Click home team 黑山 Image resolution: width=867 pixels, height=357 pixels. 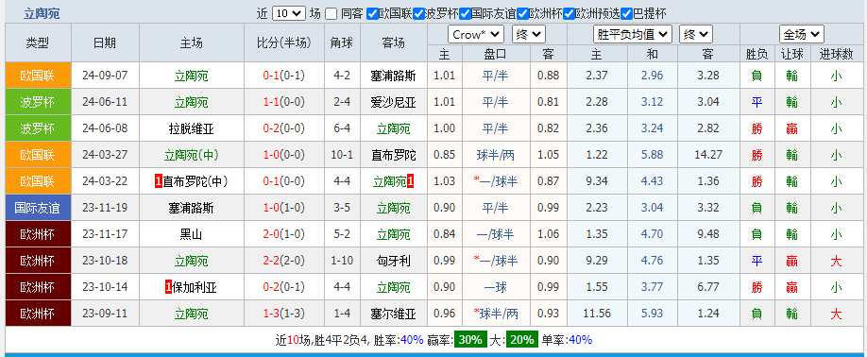click(192, 234)
